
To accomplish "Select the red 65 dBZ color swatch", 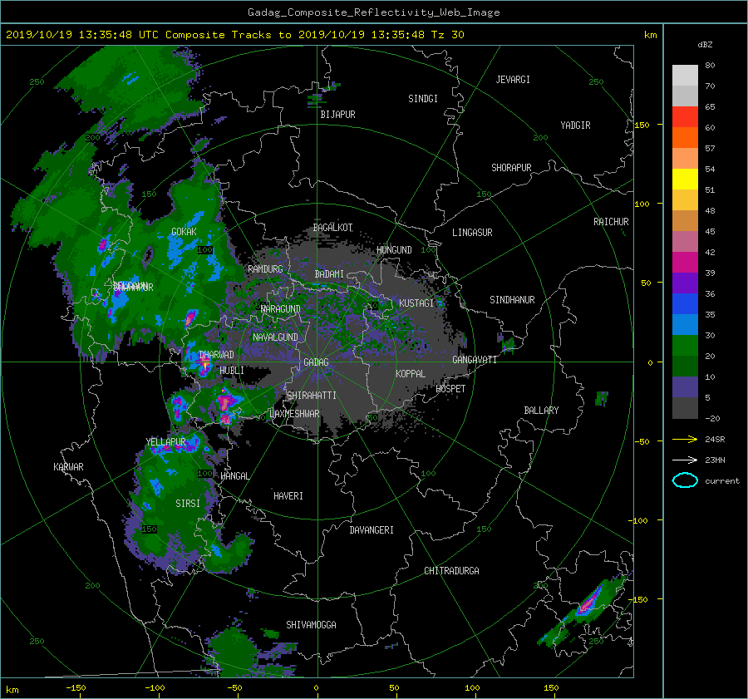I will pyautogui.click(x=685, y=116).
